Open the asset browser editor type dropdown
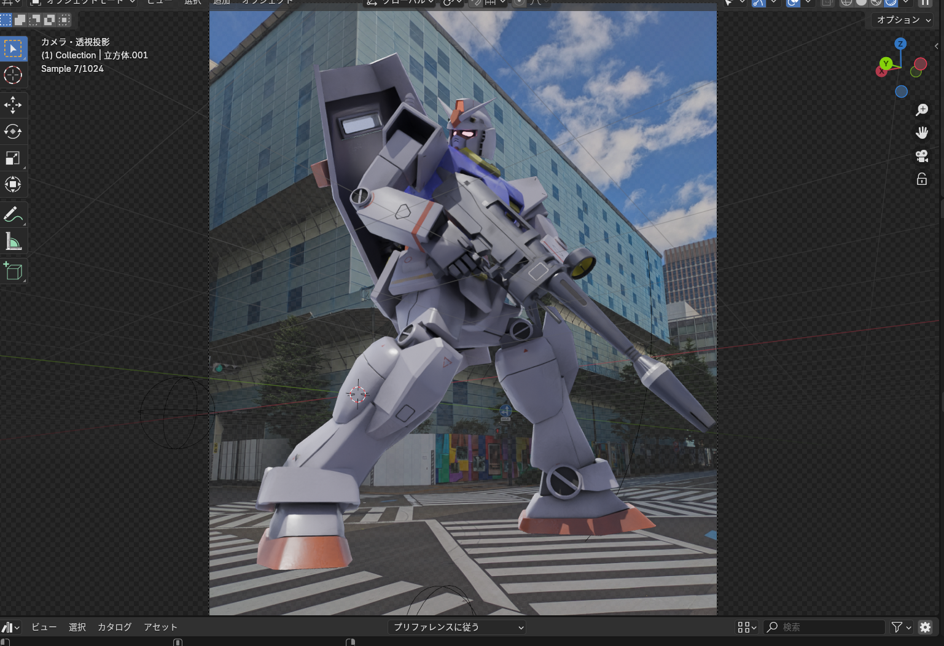The width and height of the screenshot is (944, 646). coord(10,627)
